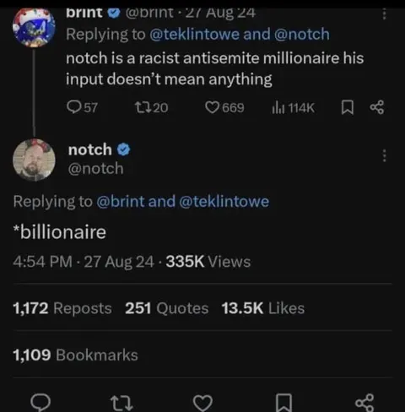Viewport: 405px width, 412px height.
Task: Share notch's tweet via bottom share icon
Action: pos(364,403)
